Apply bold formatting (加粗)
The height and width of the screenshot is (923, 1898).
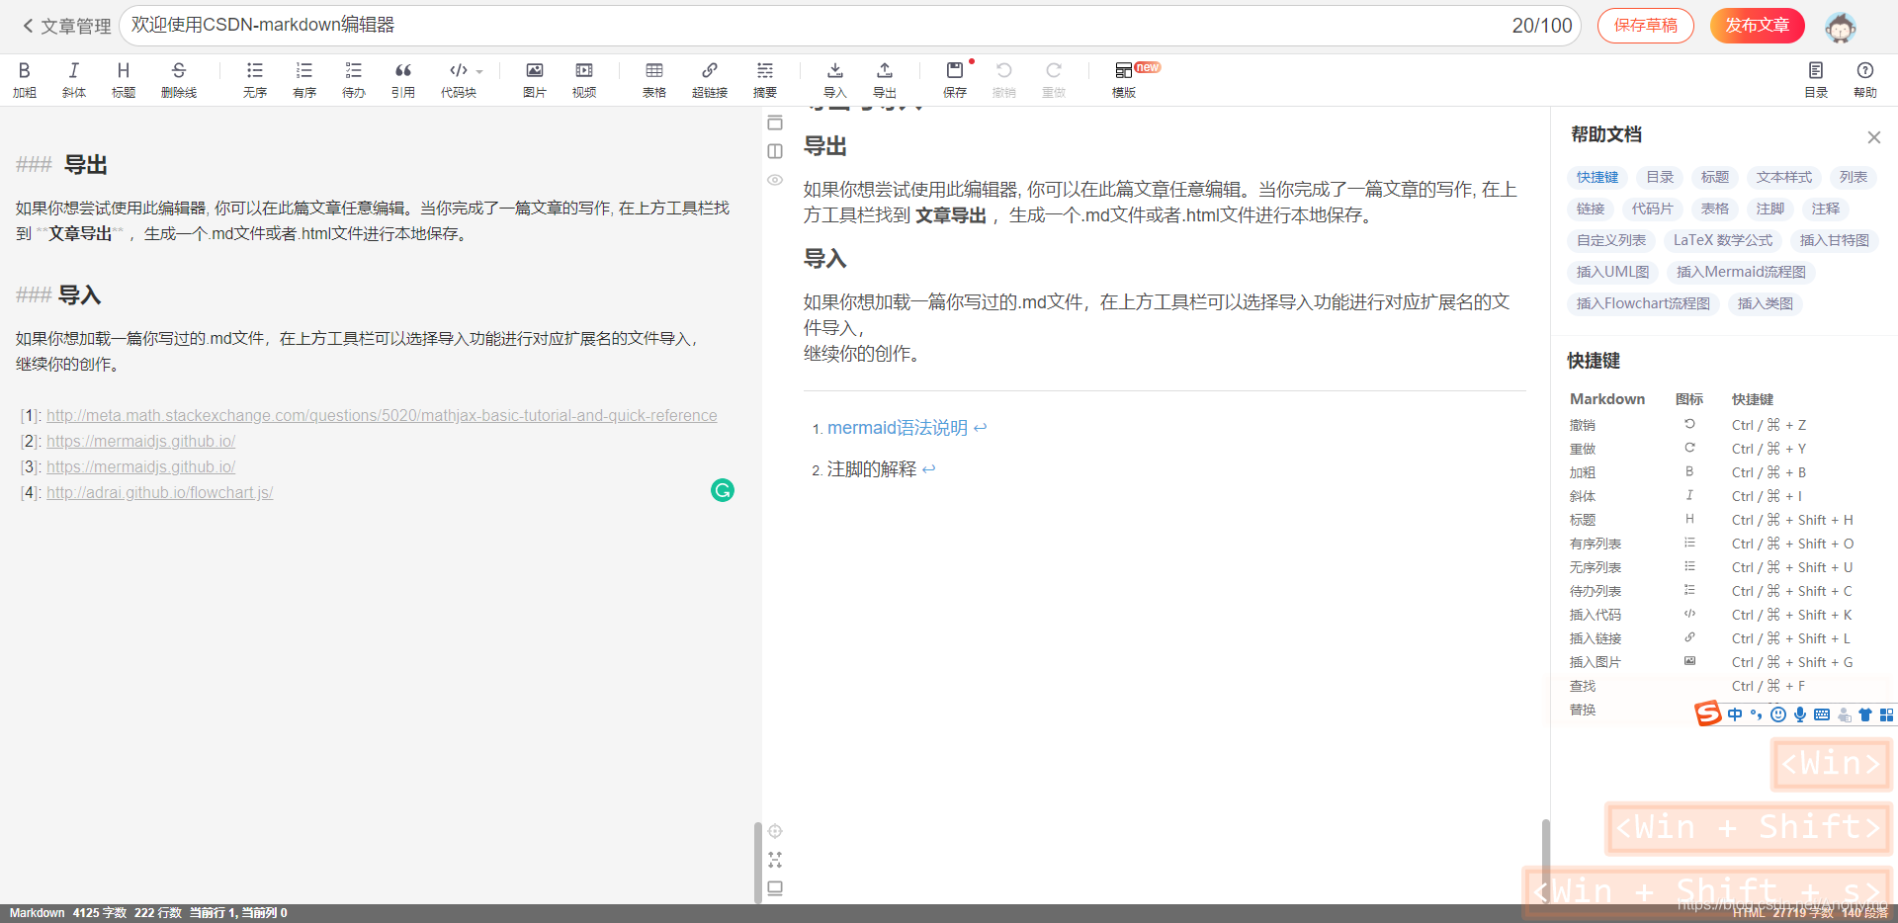tap(25, 79)
